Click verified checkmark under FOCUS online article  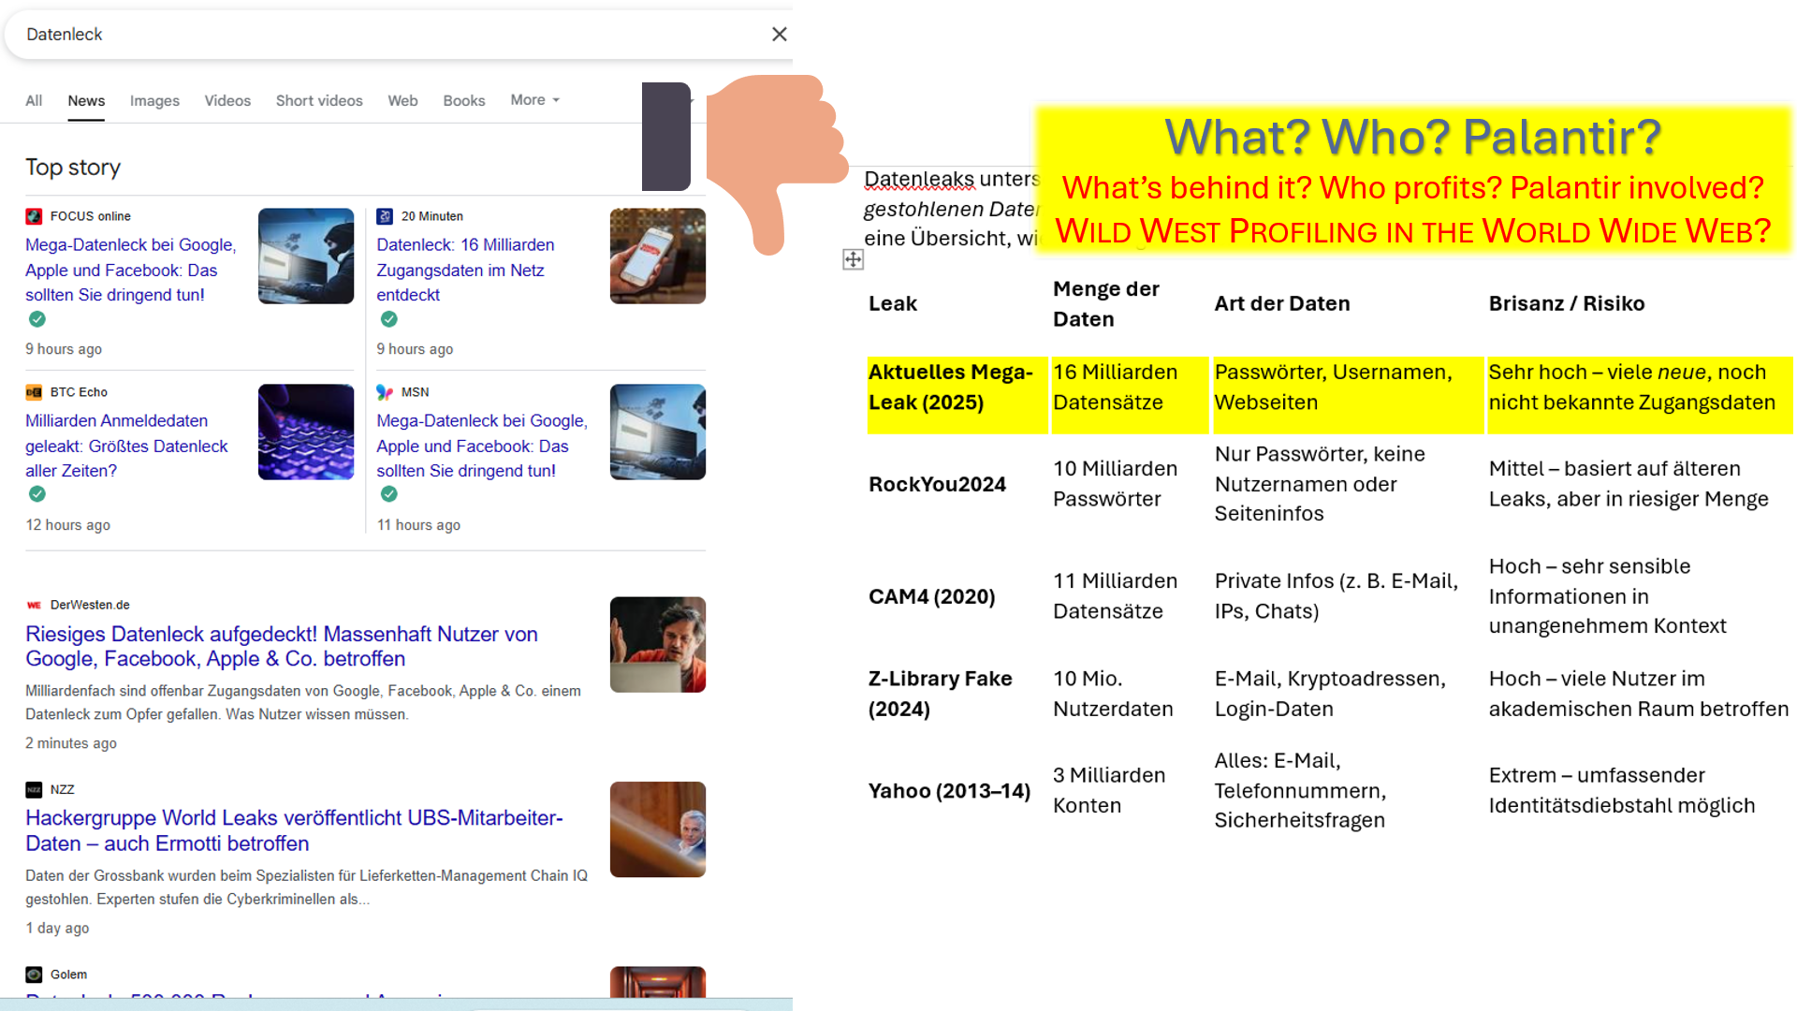click(37, 319)
